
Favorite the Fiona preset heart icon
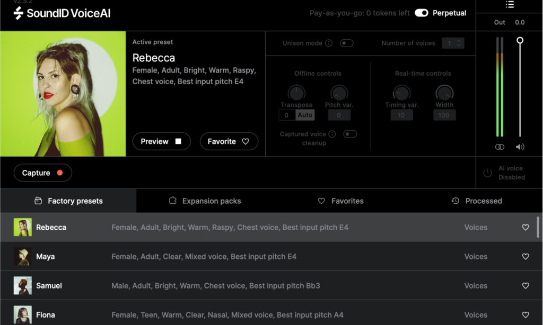526,314
